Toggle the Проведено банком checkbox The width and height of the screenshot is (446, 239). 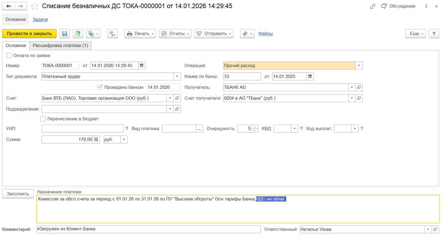[x=100, y=87]
